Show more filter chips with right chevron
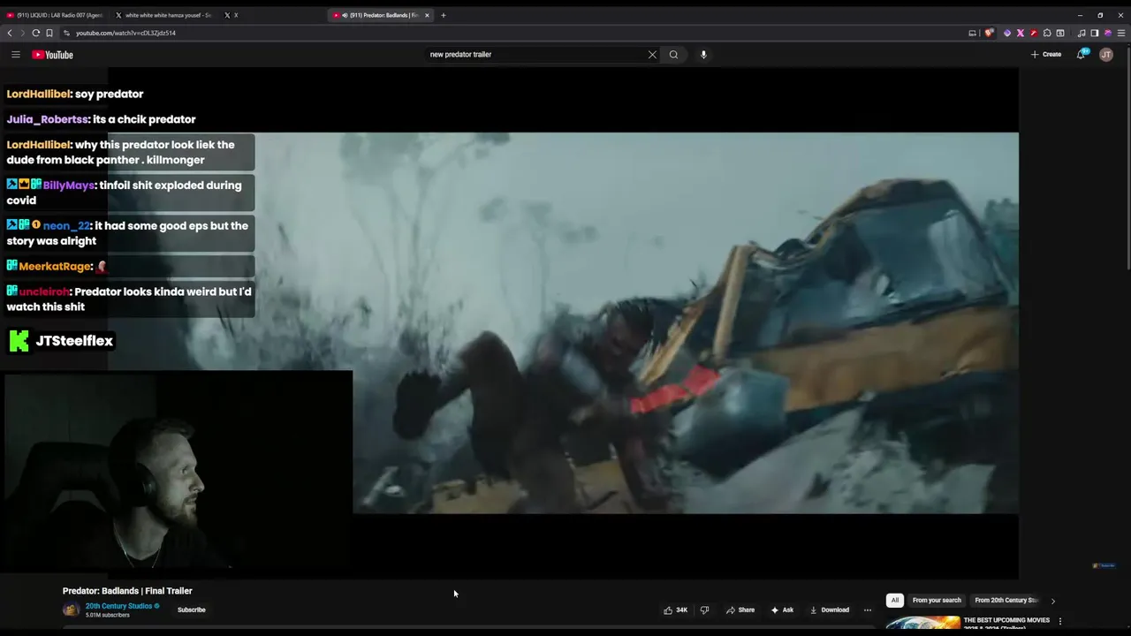Image resolution: width=1131 pixels, height=636 pixels. click(x=1052, y=601)
